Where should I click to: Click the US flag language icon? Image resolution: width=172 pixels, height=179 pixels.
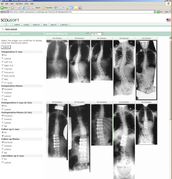pyautogui.click(x=169, y=20)
